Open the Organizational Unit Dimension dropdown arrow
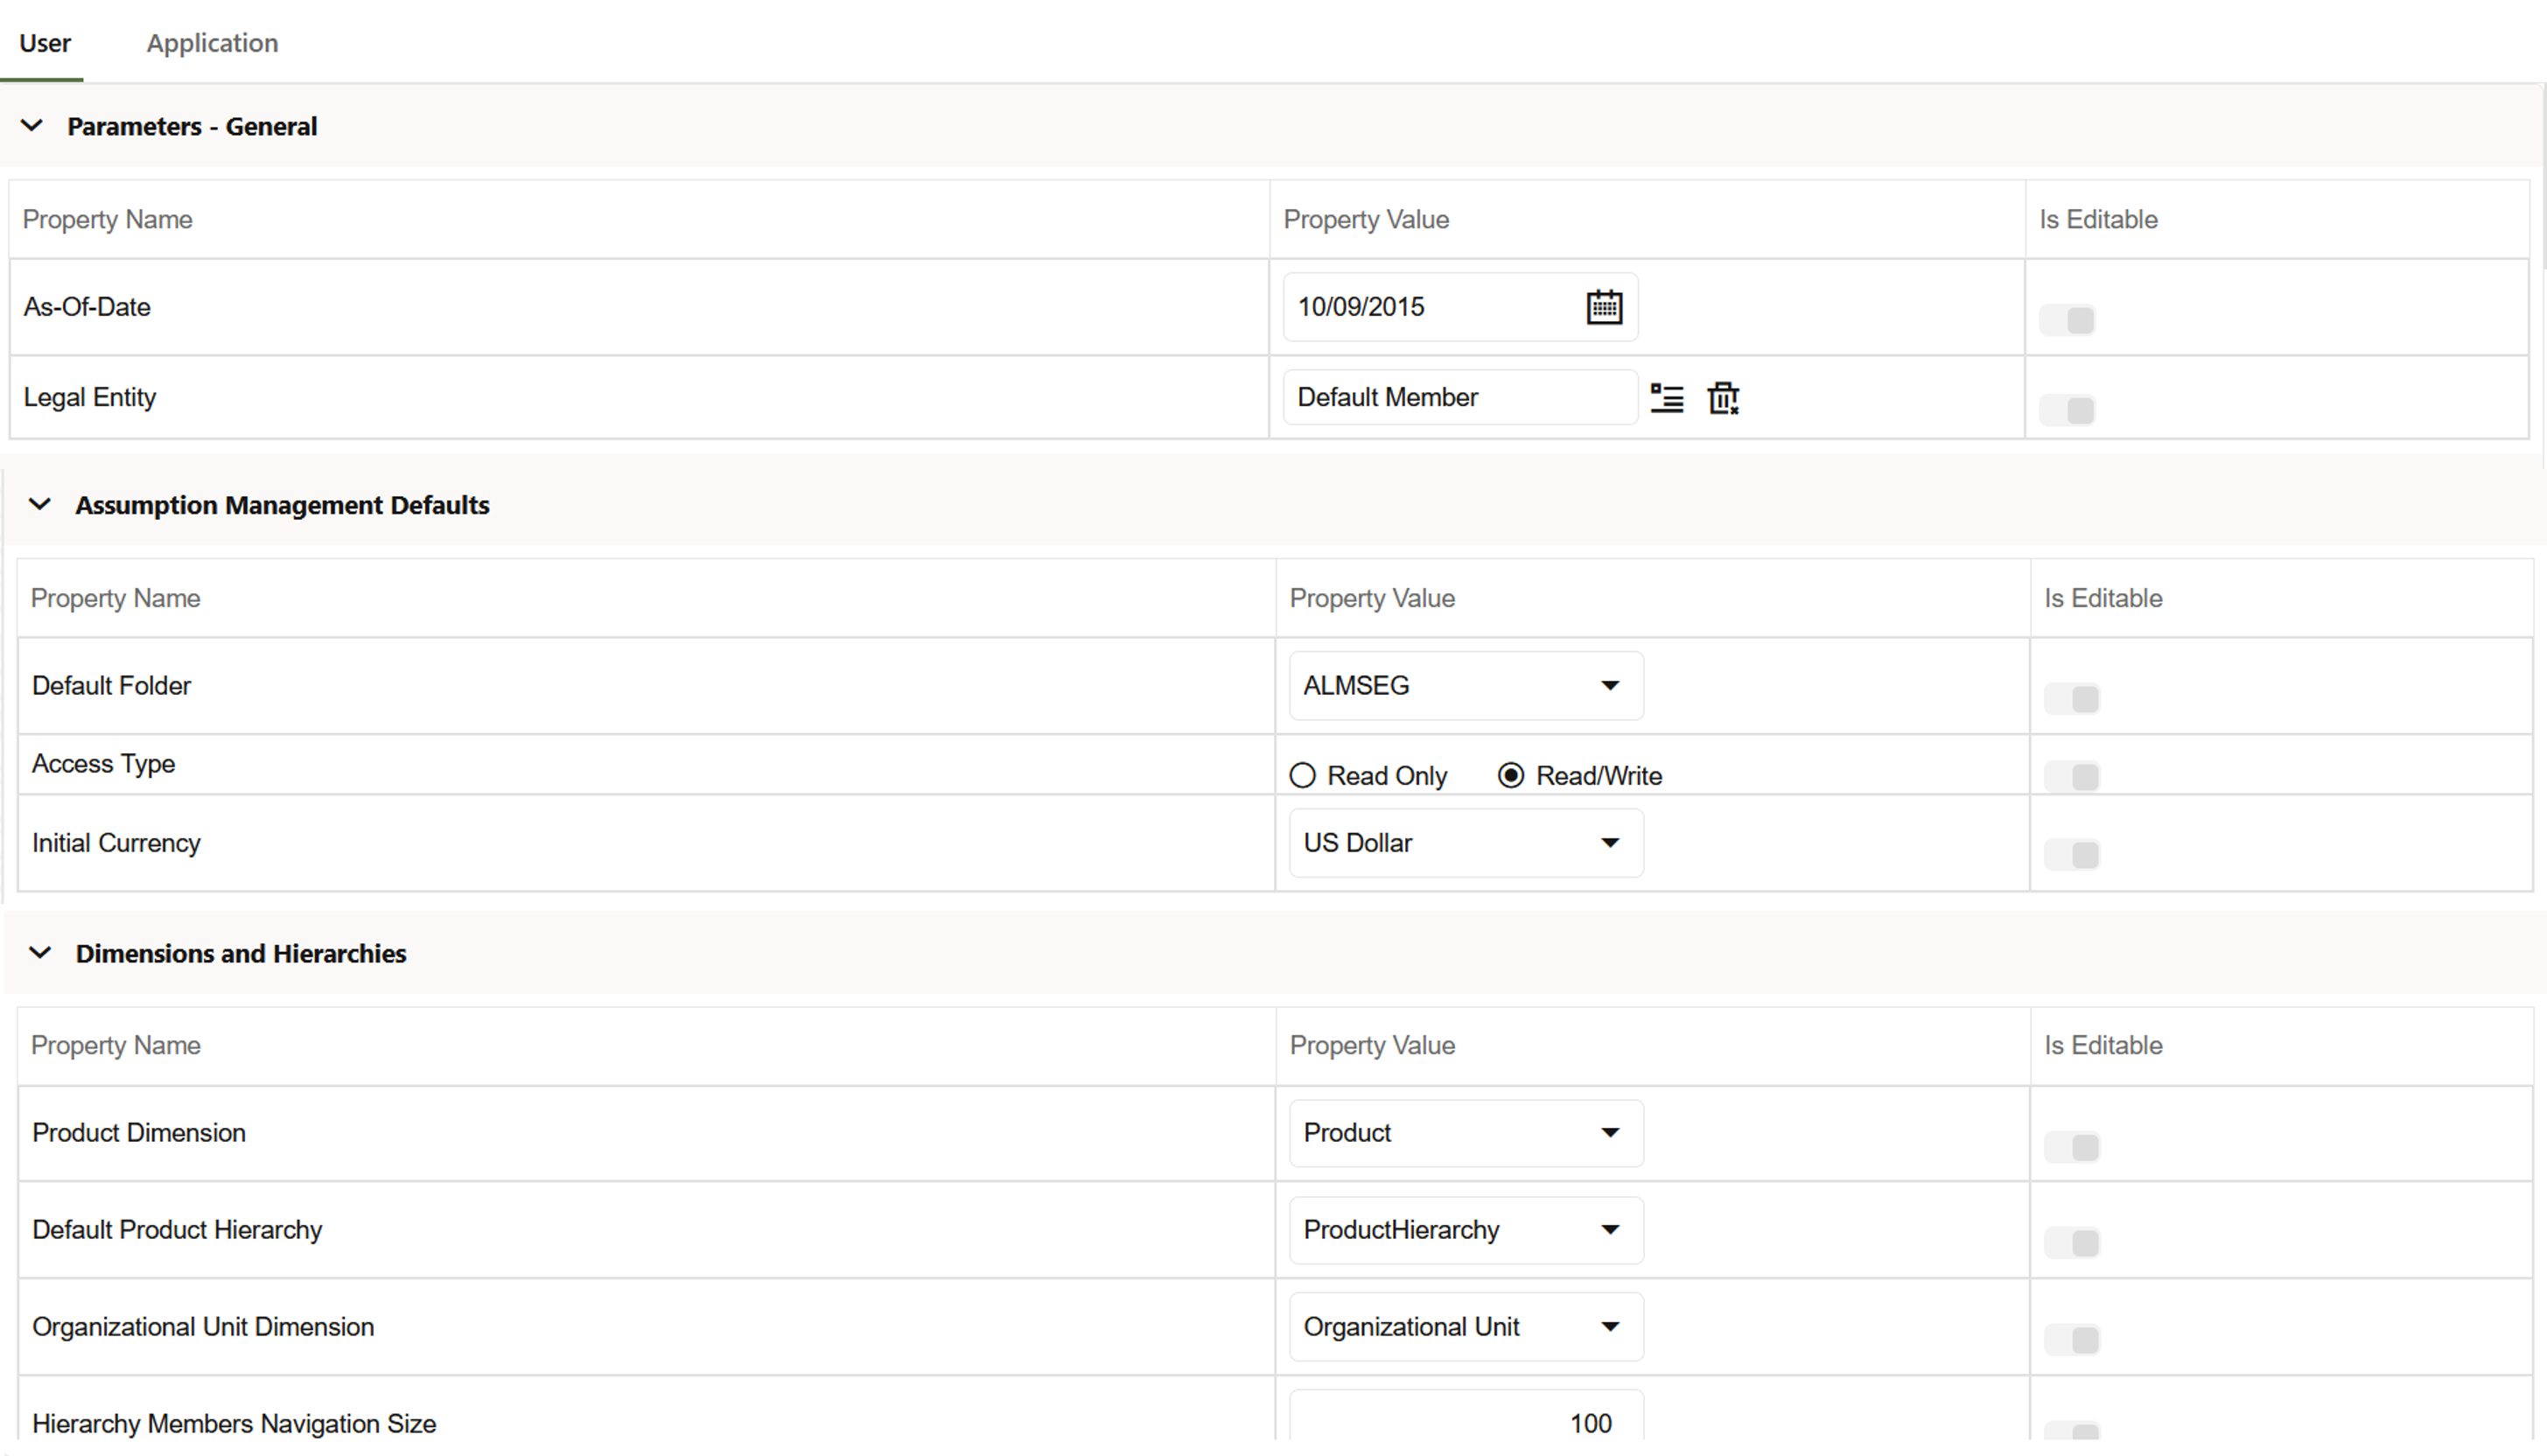Viewport: 2547px width, 1456px height. tap(1609, 1326)
